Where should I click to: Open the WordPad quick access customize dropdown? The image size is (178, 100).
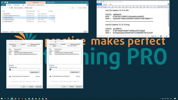(107, 2)
